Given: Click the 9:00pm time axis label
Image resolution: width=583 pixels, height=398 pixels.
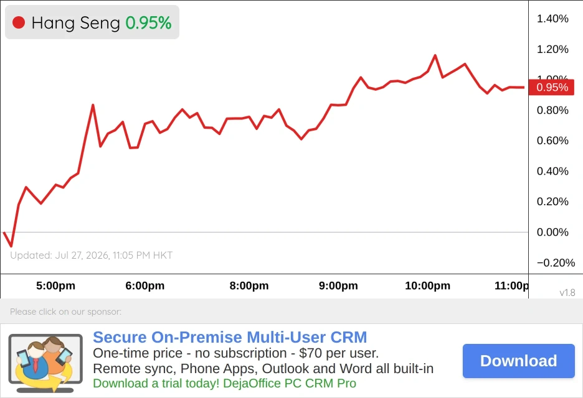Looking at the screenshot, I should [x=338, y=285].
